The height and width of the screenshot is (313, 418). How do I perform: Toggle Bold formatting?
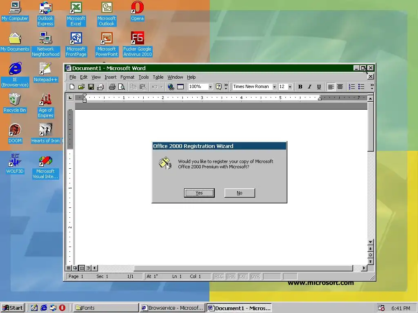pyautogui.click(x=300, y=87)
